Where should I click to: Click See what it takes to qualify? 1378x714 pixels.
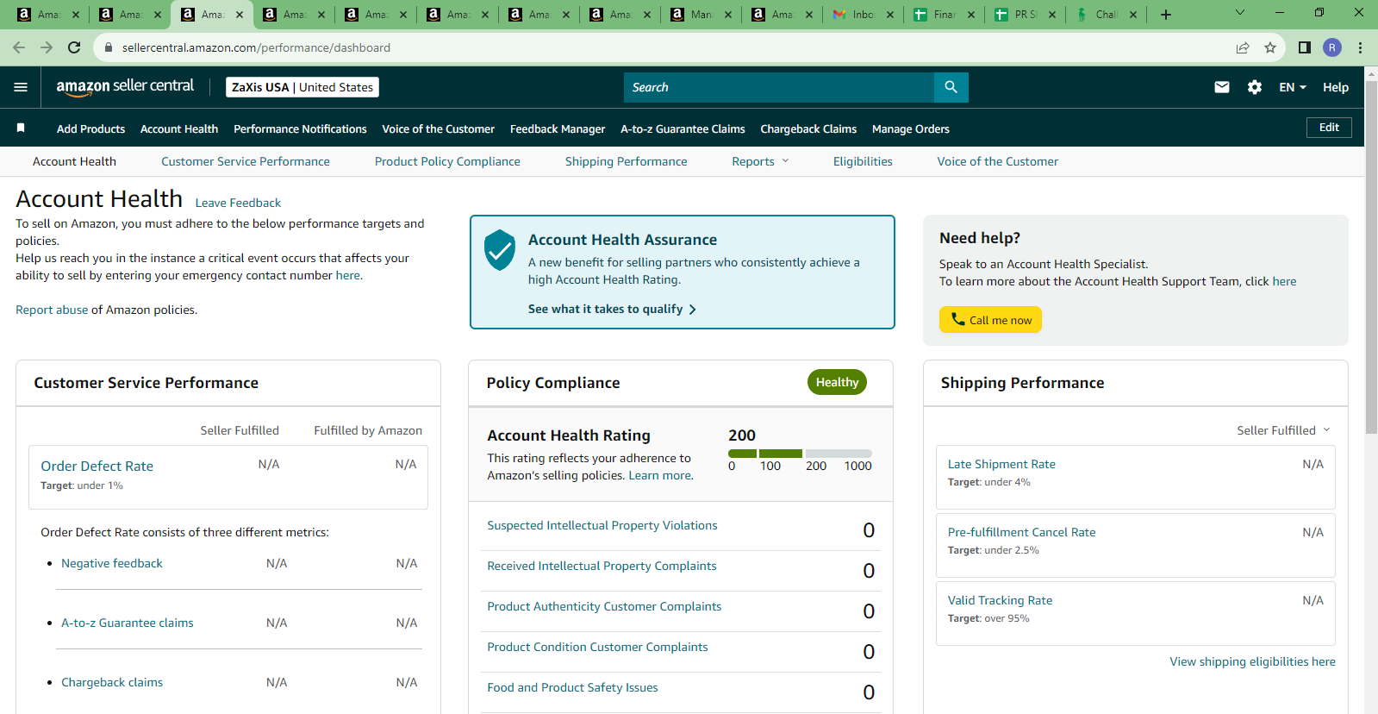[612, 309]
